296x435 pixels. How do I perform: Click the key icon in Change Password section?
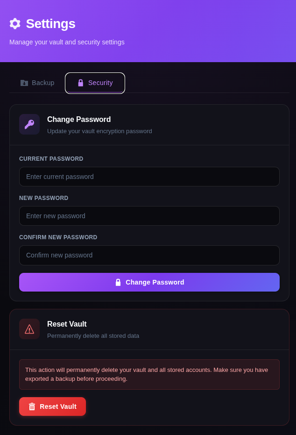tap(29, 124)
